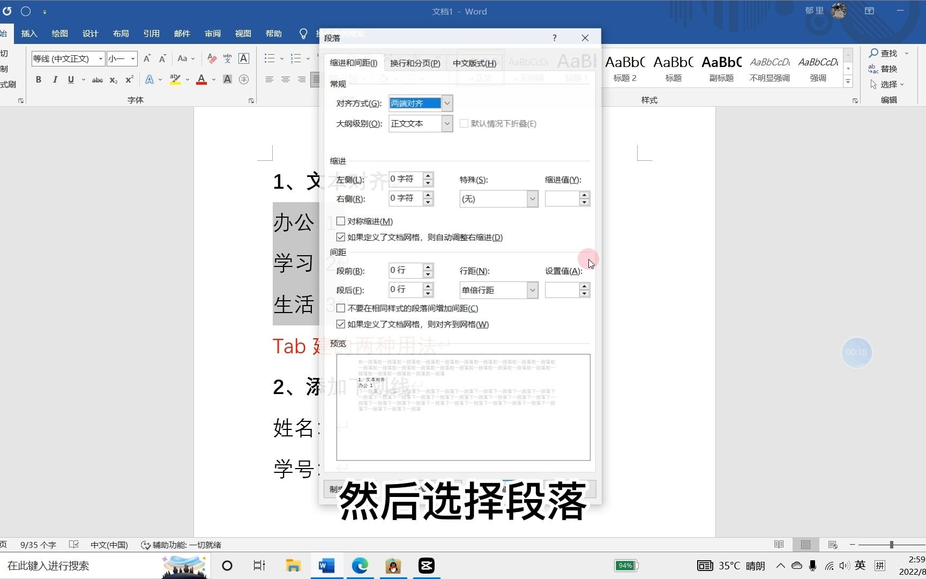Viewport: 926px width, 579px height.
Task: Click the dialog help question mark
Action: coord(554,38)
